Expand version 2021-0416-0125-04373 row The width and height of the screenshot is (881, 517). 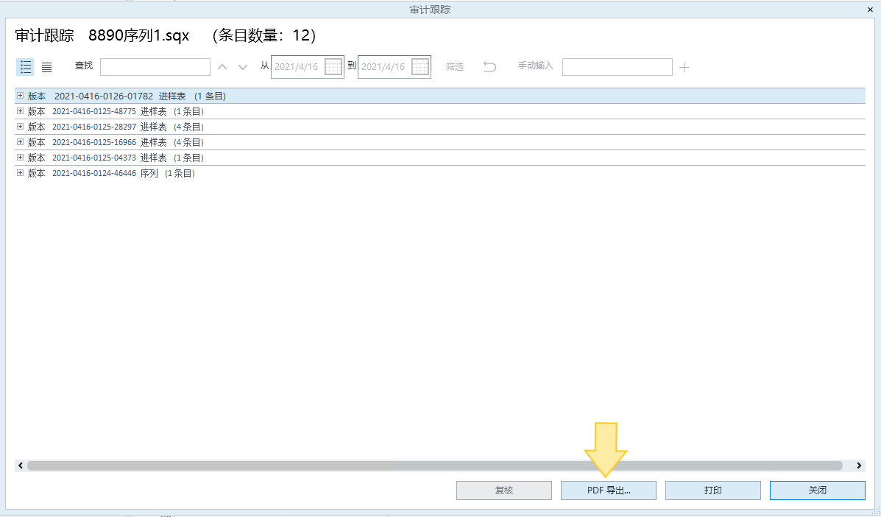[x=20, y=158]
